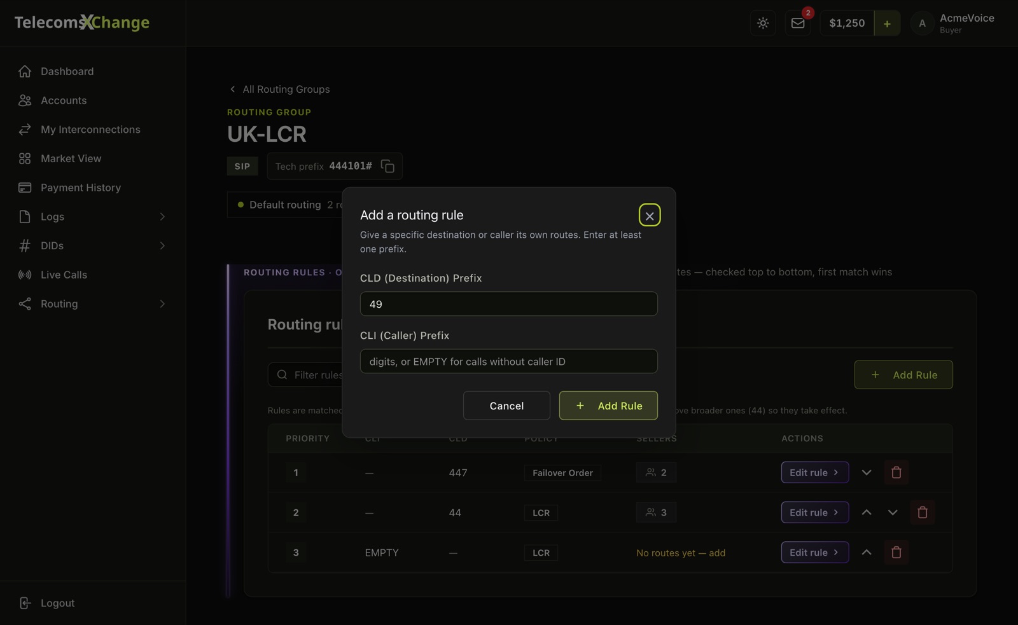
Task: Expand the Routing submenu chevron
Action: (162, 304)
